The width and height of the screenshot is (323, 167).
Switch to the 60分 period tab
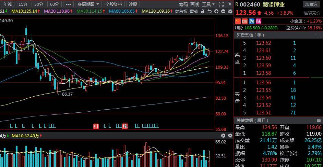coord(54,4)
